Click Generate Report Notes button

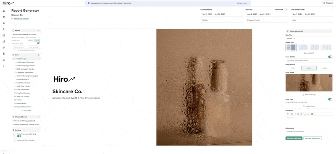[312, 138]
